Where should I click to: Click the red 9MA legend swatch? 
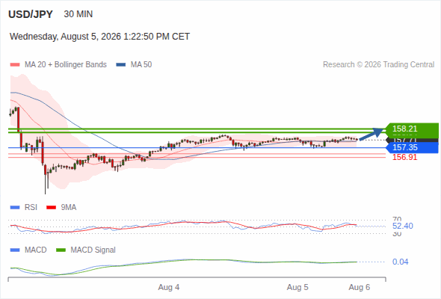pyautogui.click(x=51, y=208)
